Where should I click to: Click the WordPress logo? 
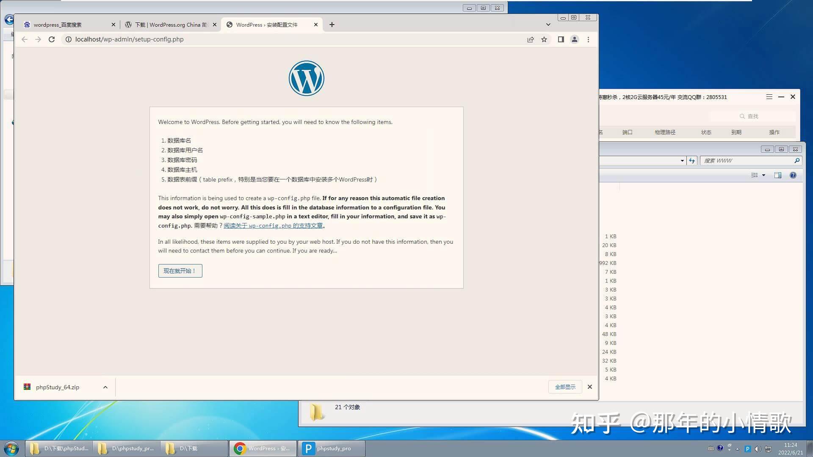(307, 78)
